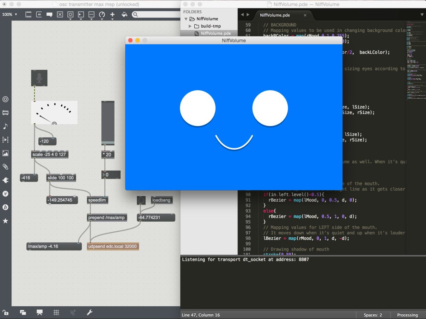Click the loadbang object in Max patcher

[x=161, y=200]
